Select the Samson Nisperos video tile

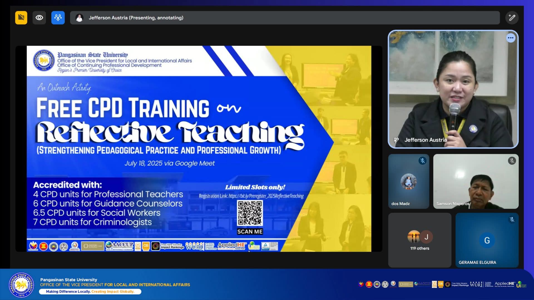tap(476, 181)
